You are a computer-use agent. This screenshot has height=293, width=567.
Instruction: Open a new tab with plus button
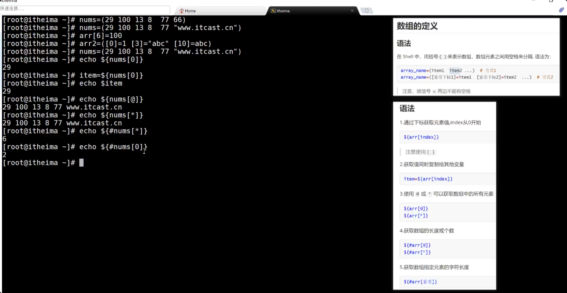click(367, 11)
